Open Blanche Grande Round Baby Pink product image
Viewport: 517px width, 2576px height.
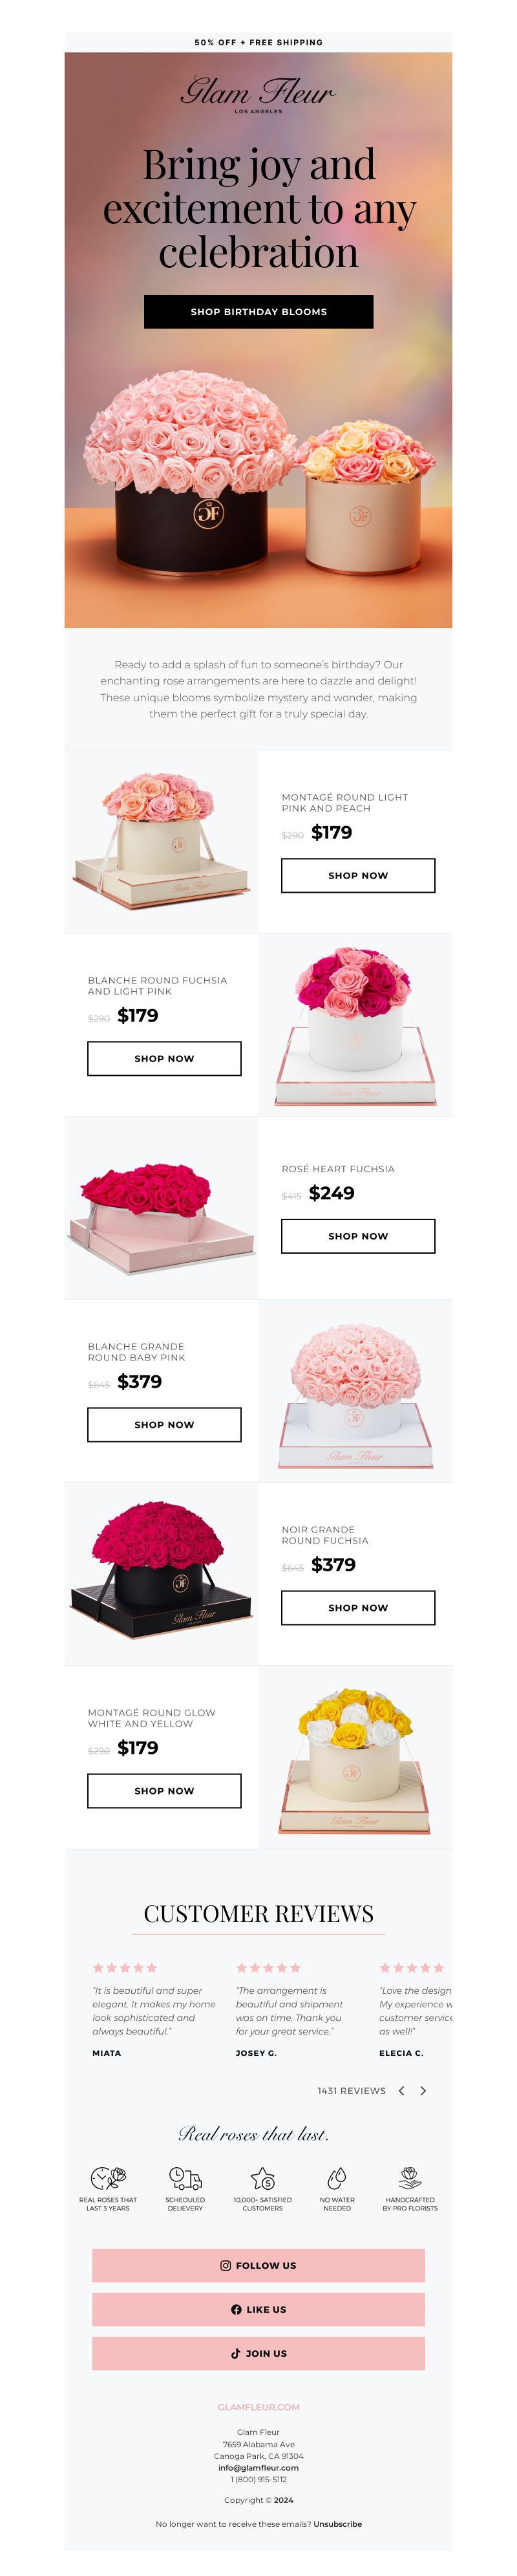[x=355, y=1391]
